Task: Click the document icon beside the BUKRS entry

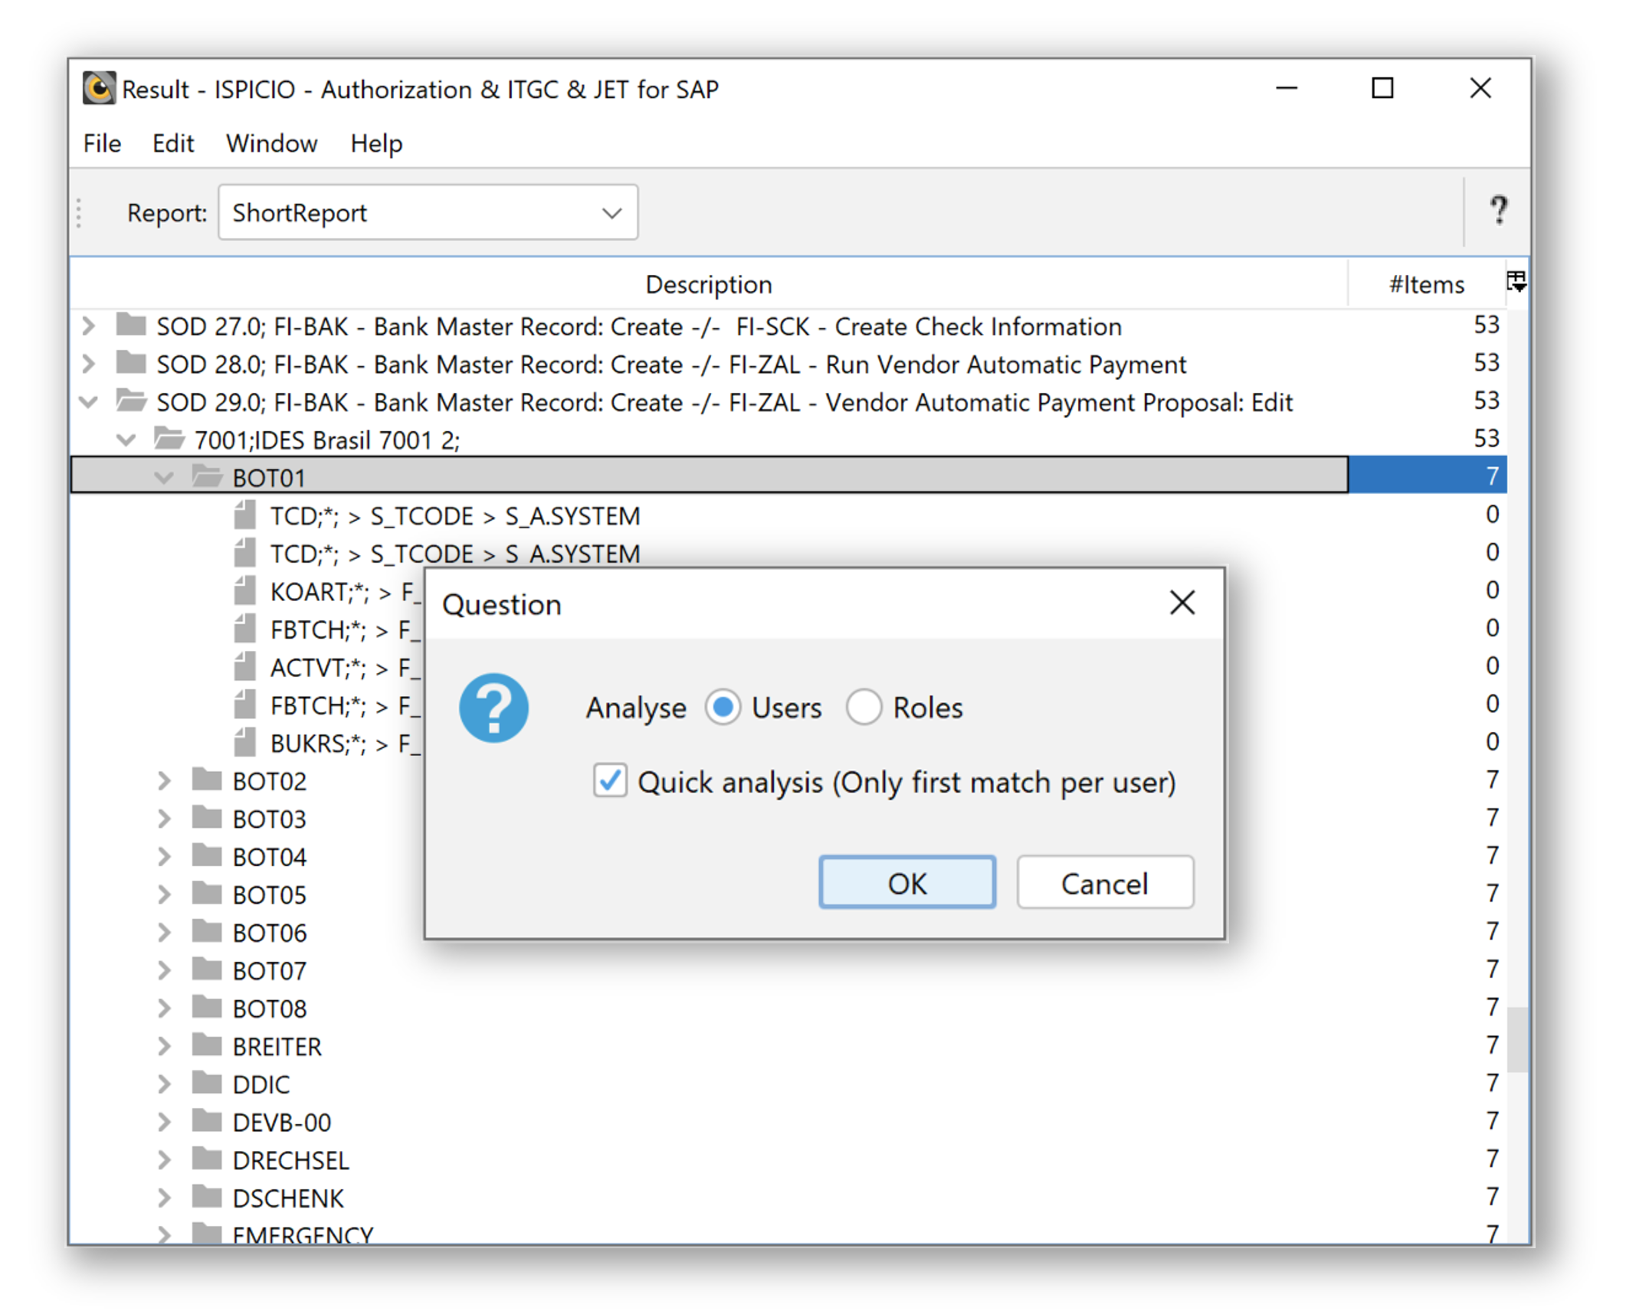Action: pos(245,741)
